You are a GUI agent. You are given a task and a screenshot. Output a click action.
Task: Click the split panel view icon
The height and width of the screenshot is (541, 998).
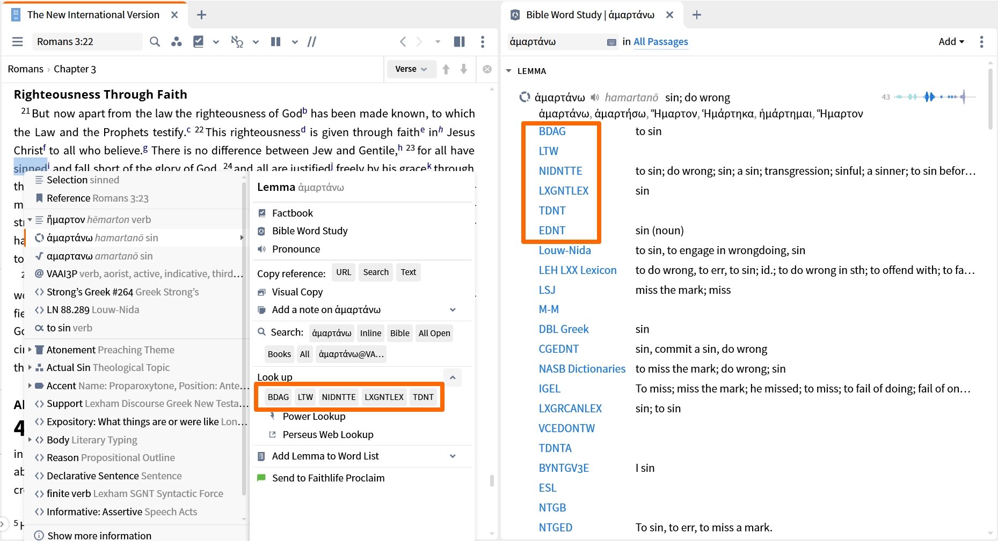pyautogui.click(x=460, y=41)
